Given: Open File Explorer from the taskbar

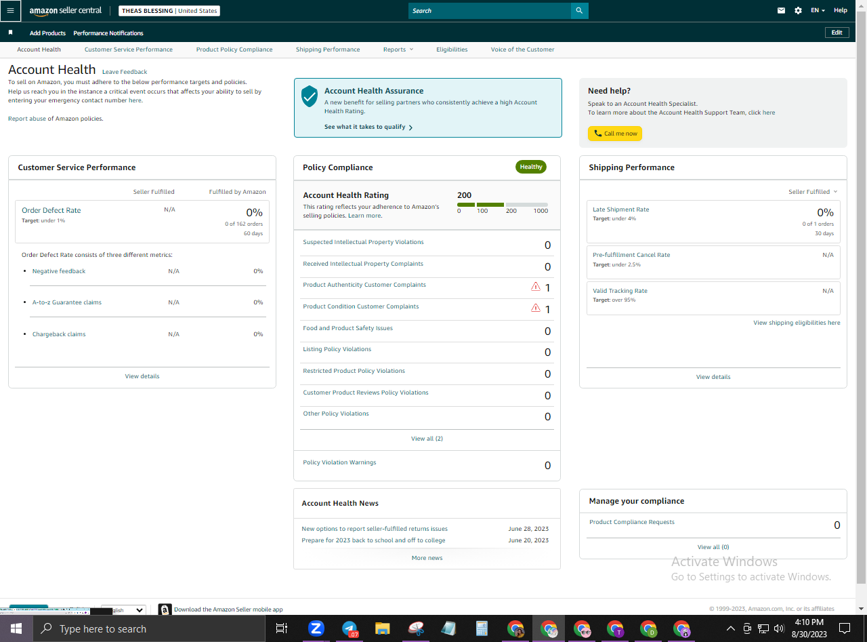Looking at the screenshot, I should point(383,628).
